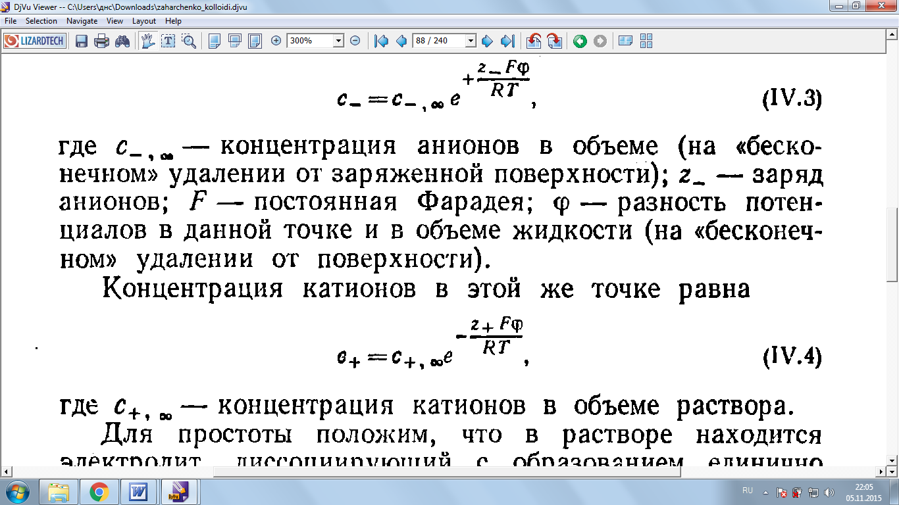Click the gray Forward navigation button
Screen dimensions: 899x505
click(600, 41)
